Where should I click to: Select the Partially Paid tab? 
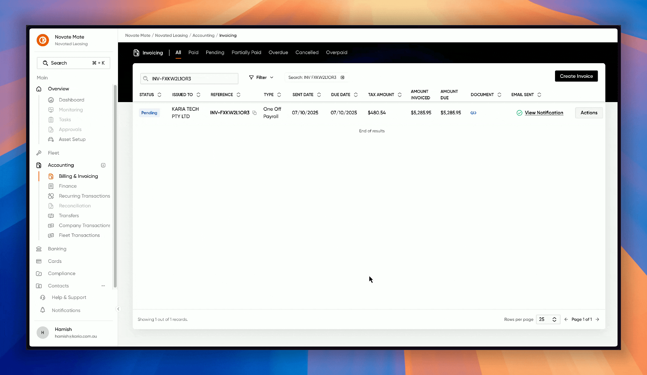[x=246, y=52]
